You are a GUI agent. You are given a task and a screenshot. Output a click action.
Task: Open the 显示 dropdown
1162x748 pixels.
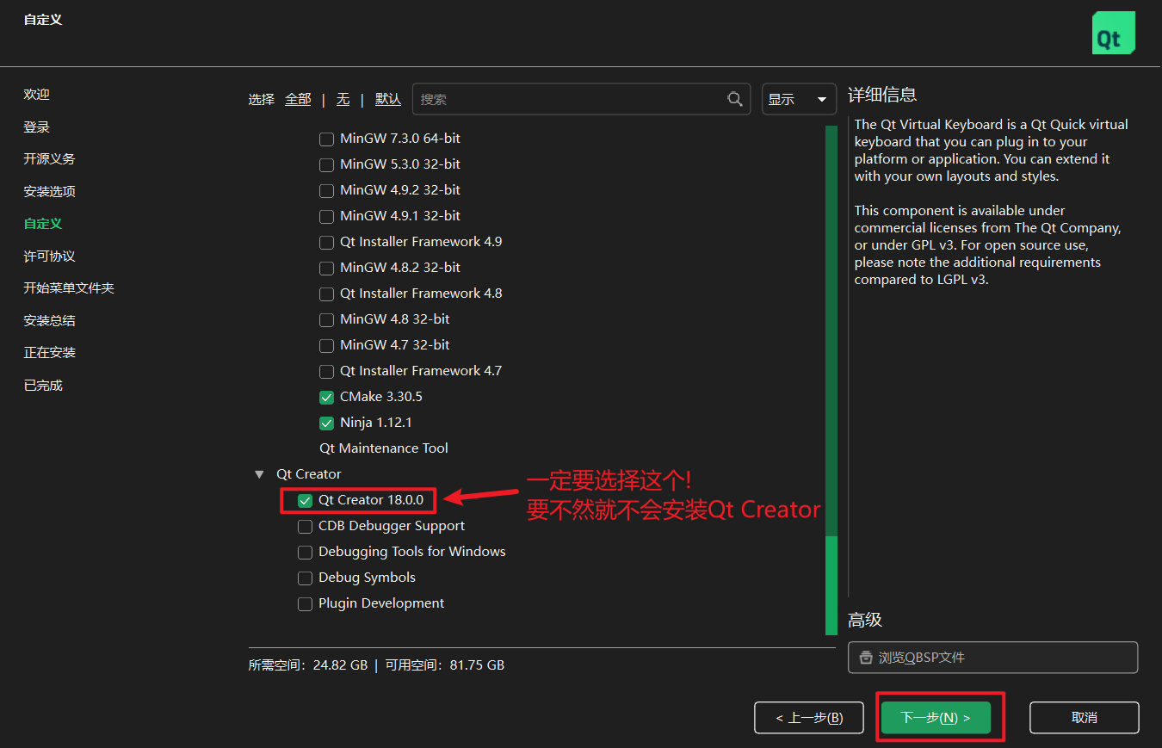[799, 99]
